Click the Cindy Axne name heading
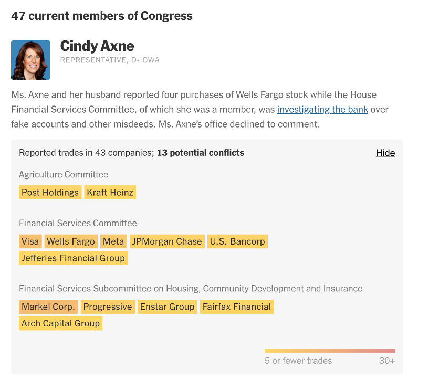This screenshot has height=380, width=439. tap(97, 46)
